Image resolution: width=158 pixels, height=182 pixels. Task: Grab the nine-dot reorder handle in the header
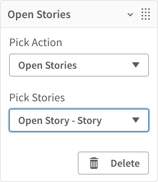pyautogui.click(x=146, y=14)
